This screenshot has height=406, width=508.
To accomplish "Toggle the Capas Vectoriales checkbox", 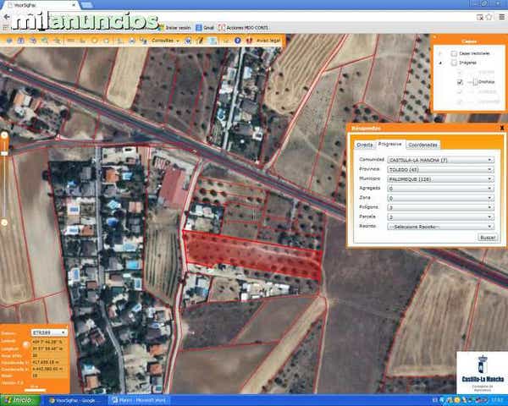I will [x=454, y=52].
